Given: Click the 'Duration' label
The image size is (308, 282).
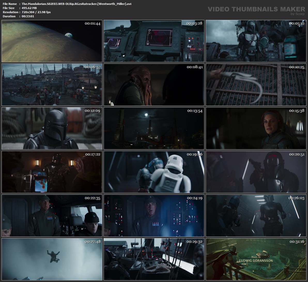Looking at the screenshot, I should 9,16.
